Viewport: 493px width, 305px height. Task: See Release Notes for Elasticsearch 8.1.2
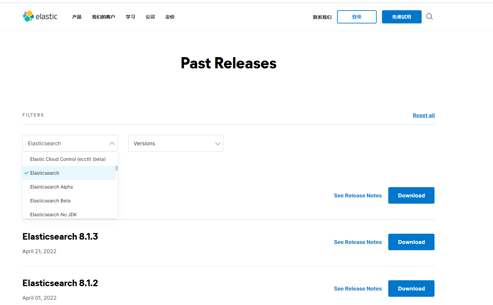[358, 288]
